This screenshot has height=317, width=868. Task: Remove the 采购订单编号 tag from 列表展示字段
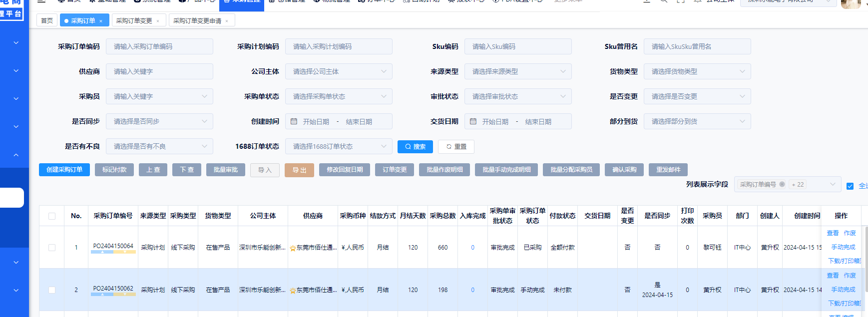click(782, 184)
